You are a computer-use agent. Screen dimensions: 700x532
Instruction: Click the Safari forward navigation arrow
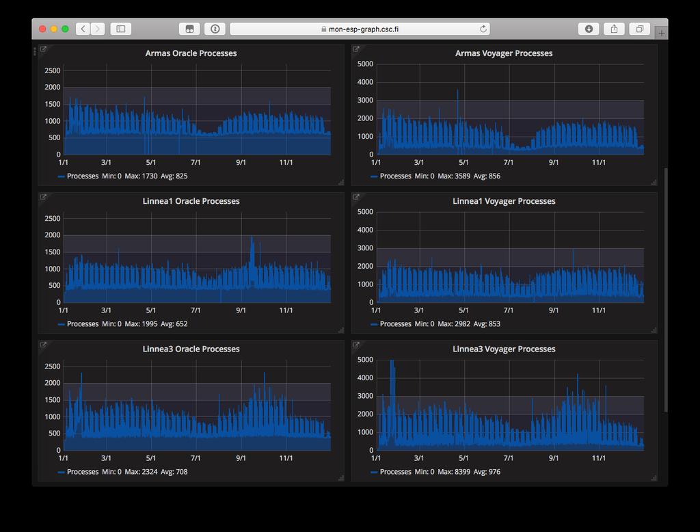tap(98, 29)
